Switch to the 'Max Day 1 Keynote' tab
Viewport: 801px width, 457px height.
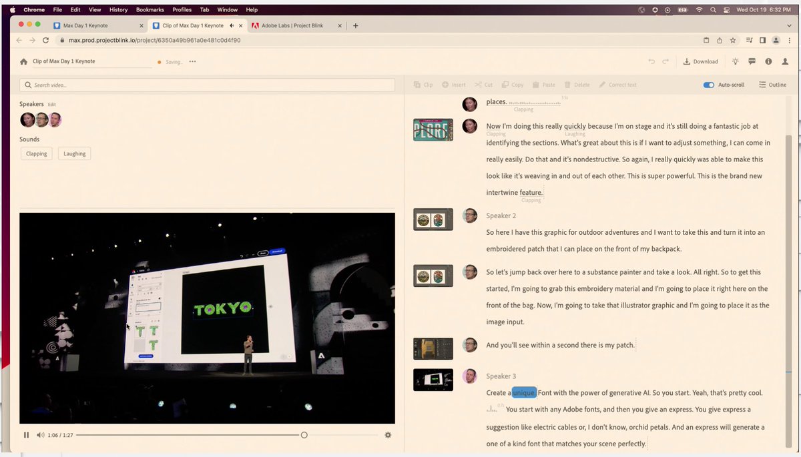point(85,25)
